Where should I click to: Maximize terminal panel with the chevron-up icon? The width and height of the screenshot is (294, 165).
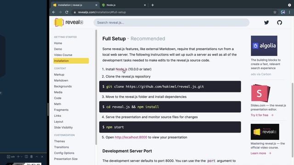coord(37,157)
